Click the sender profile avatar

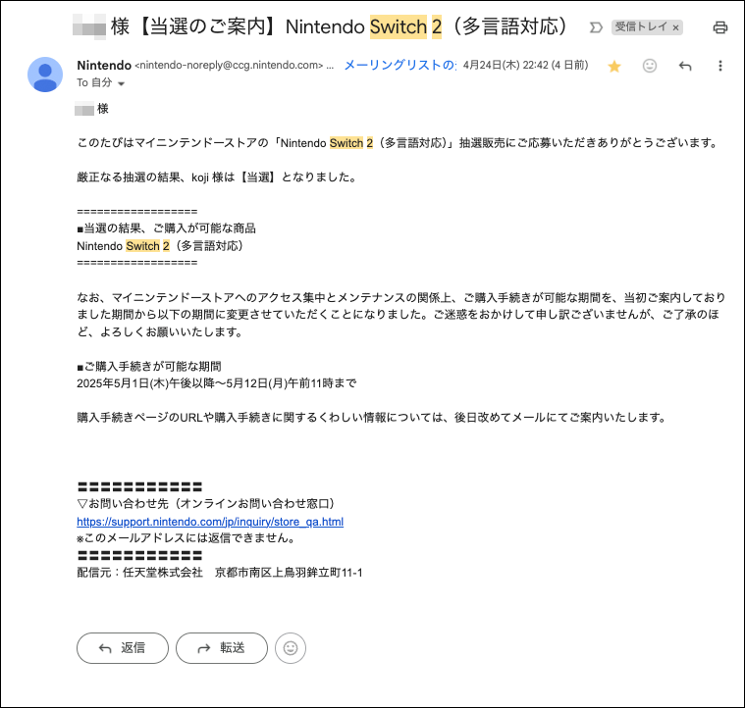(x=45, y=75)
